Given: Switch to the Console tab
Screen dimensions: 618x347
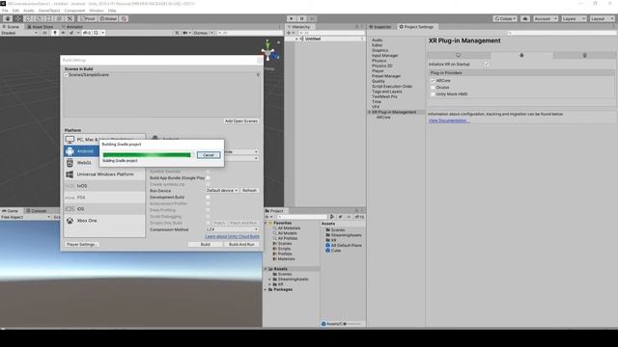Looking at the screenshot, I should click(37, 211).
